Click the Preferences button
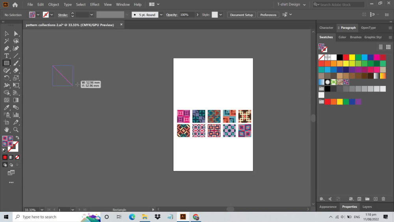This screenshot has height=222, width=394. pos(268,15)
